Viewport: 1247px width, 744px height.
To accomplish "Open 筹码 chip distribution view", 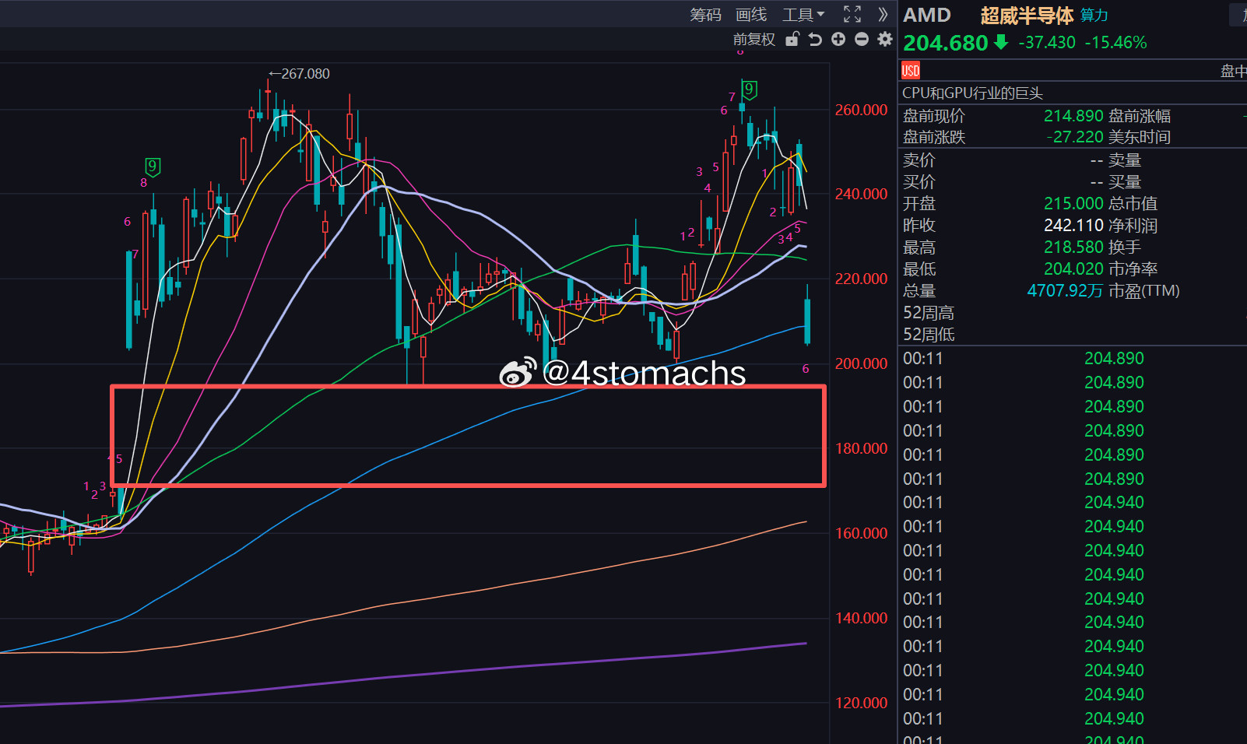I will point(705,15).
